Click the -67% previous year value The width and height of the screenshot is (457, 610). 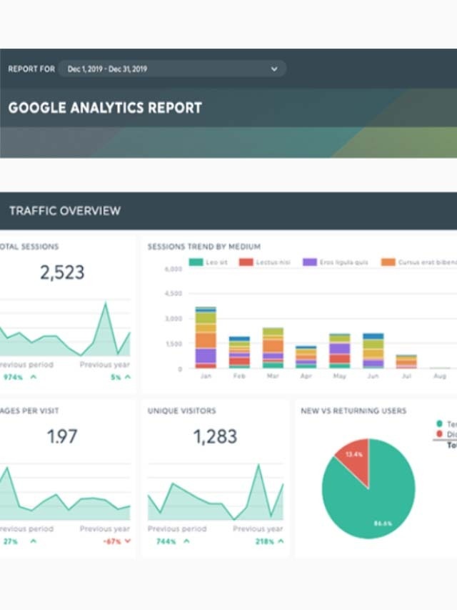[x=112, y=541]
